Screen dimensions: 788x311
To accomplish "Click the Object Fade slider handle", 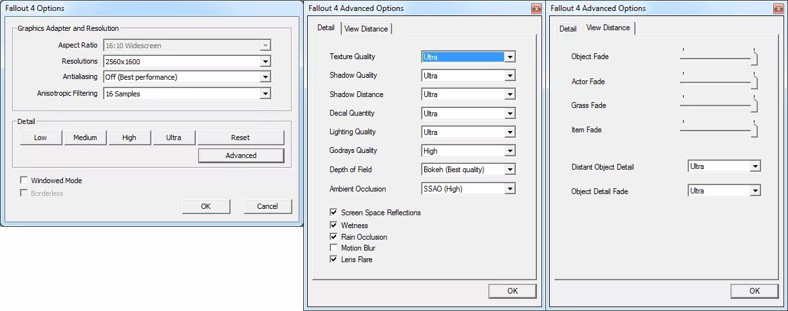I will point(754,58).
